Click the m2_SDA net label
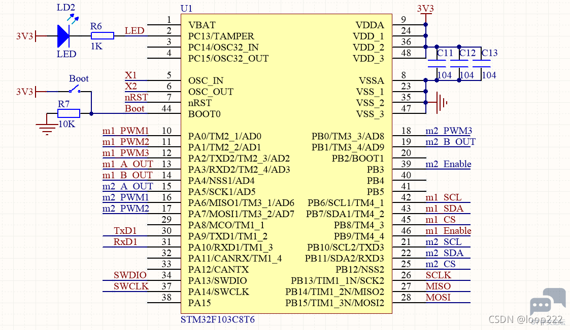Viewport: 570px width, 330px height. click(445, 253)
